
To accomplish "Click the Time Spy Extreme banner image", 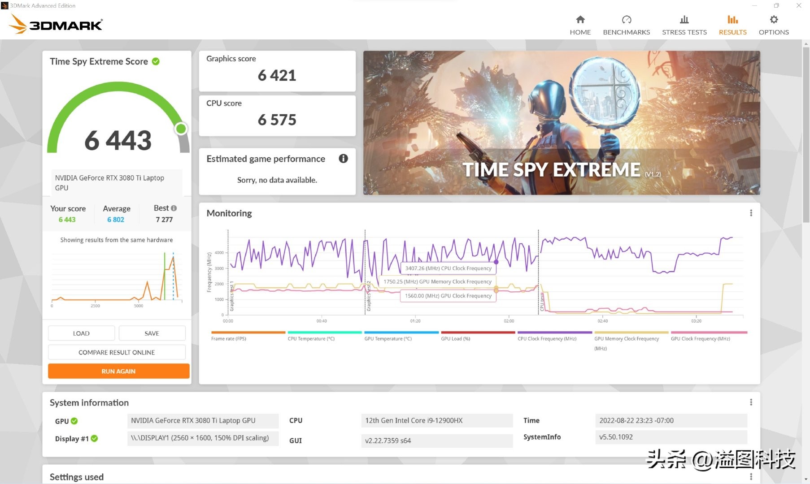I will tap(562, 122).
